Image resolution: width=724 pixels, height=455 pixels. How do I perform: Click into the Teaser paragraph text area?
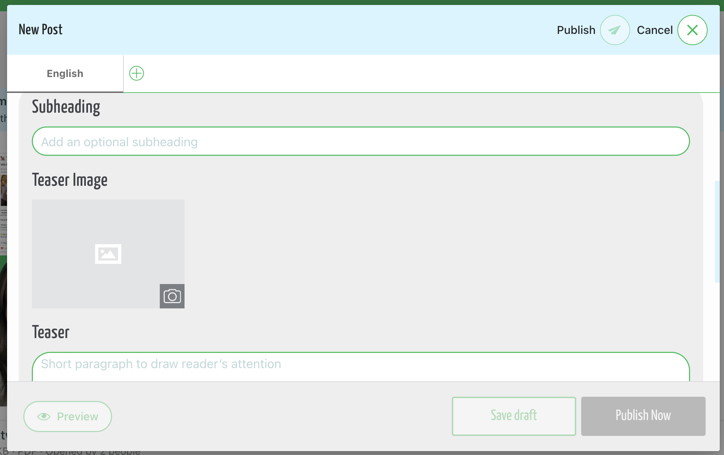coord(361,367)
